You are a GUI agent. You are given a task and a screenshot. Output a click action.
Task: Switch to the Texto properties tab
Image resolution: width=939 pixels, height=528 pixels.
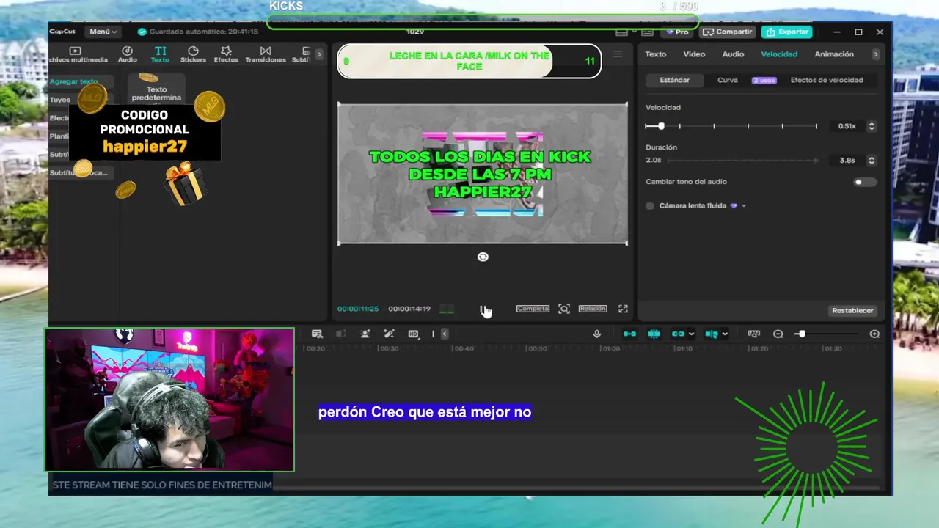656,54
